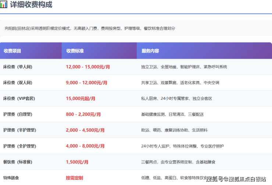Click the 搜狐号@搜狐焦点白银站 watermark
Viewport: 272px width, 185px height.
click(236, 179)
